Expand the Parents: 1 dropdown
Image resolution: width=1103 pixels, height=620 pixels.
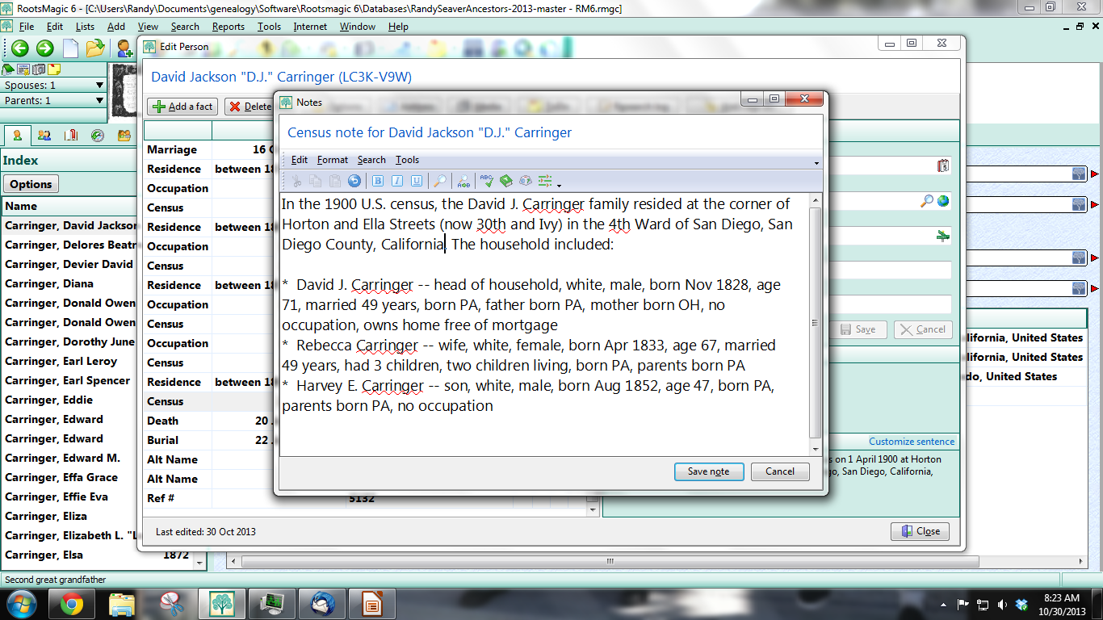coord(99,101)
